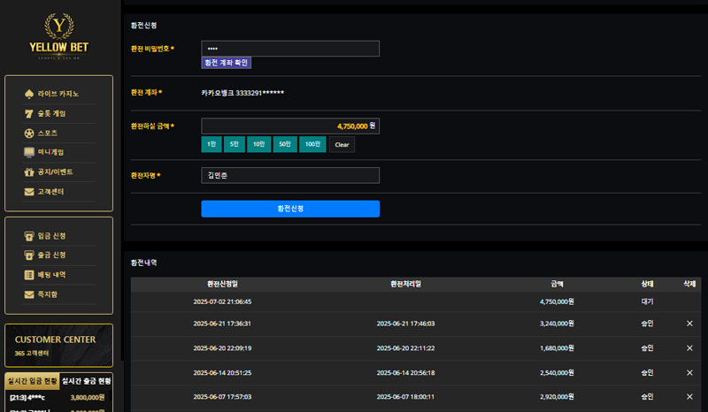
Task: Open the 쪽지함 inbox
Action: pyautogui.click(x=48, y=294)
